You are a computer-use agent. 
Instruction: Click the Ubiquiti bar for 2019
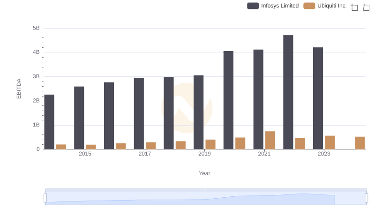point(210,144)
